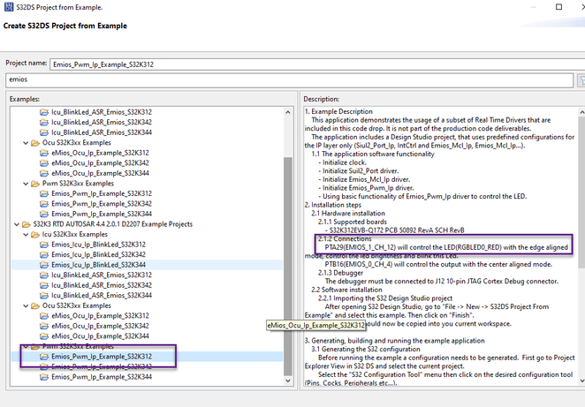Viewport: 585px width, 407px height.
Task: Select highlighted Emios_Icu_Ip_BlinkLed_S32K344 example
Action: [x=98, y=265]
